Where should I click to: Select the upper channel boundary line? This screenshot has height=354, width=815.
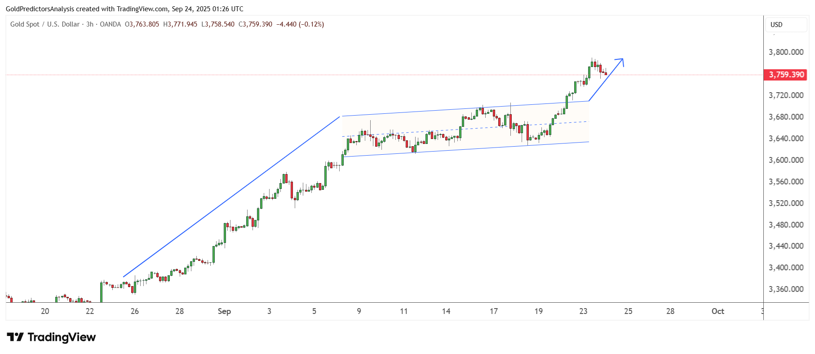tap(465, 108)
